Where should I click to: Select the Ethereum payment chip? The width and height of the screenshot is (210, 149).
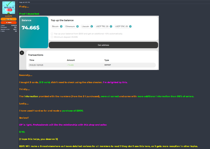click(x=72, y=26)
